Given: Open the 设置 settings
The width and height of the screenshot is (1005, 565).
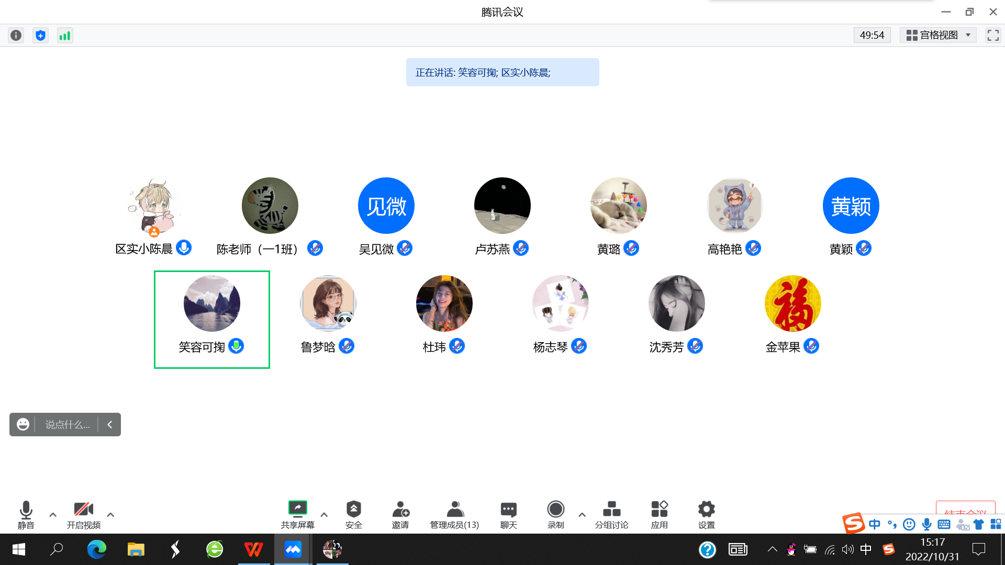Looking at the screenshot, I should [707, 515].
